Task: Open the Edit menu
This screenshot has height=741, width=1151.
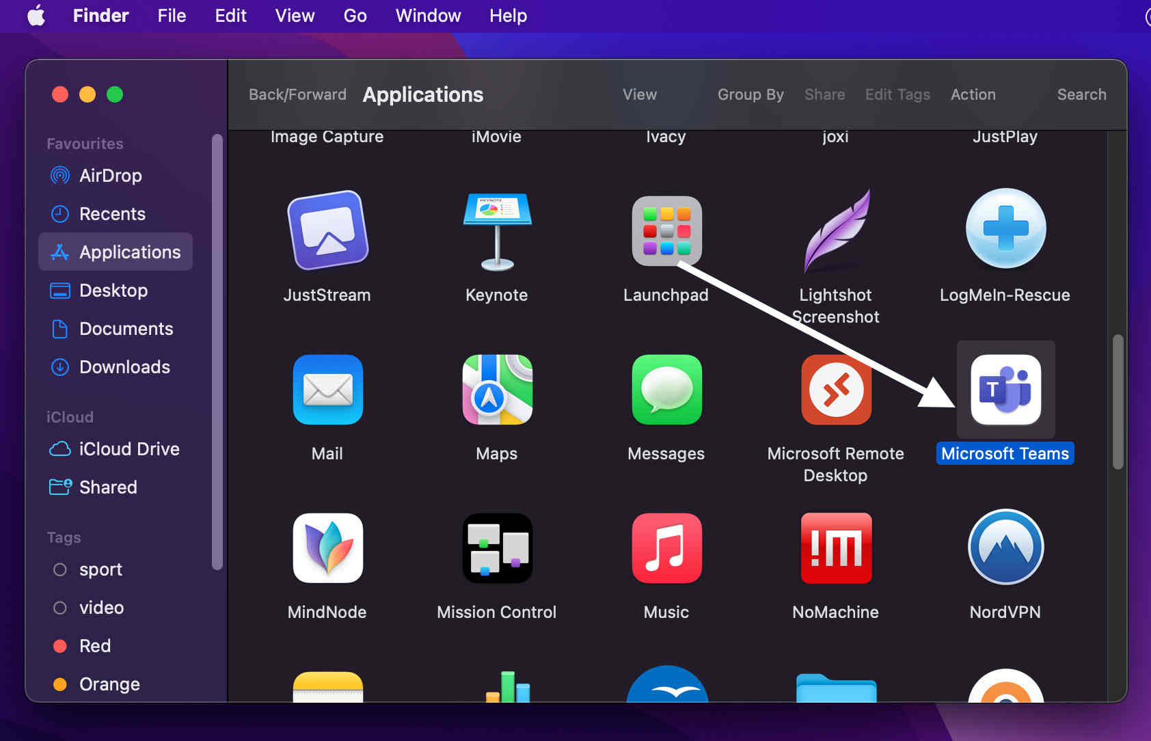Action: coord(230,16)
